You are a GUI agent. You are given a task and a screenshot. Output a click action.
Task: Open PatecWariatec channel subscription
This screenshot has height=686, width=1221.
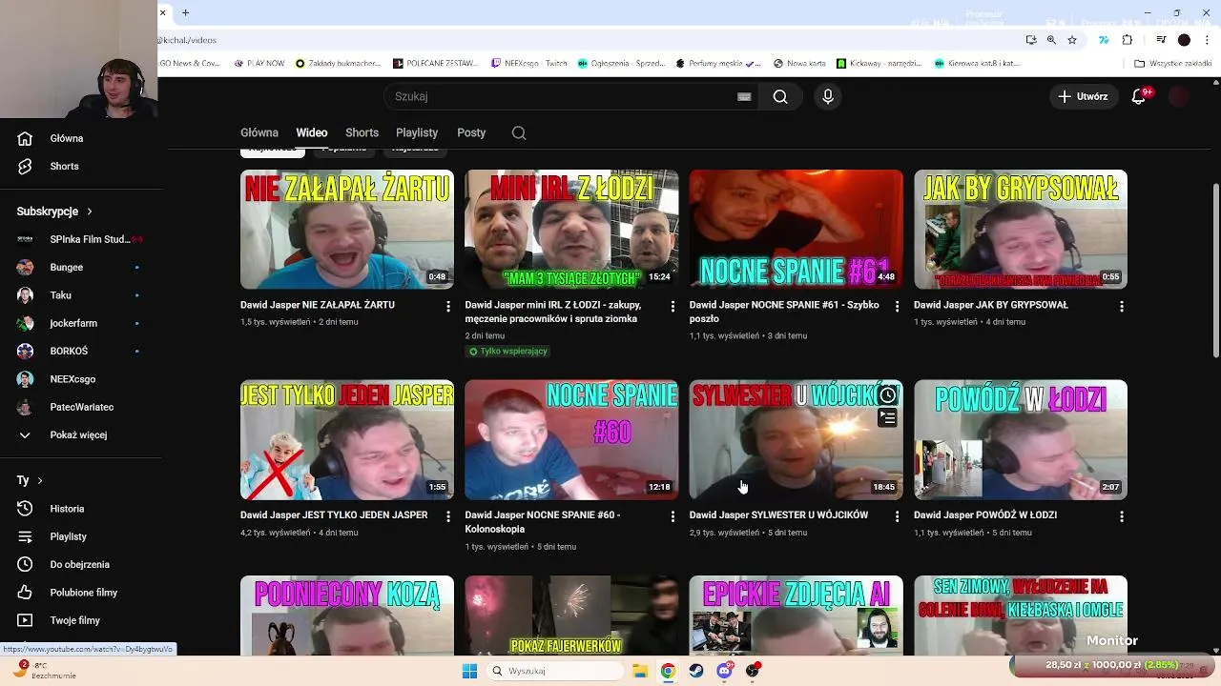tap(81, 407)
